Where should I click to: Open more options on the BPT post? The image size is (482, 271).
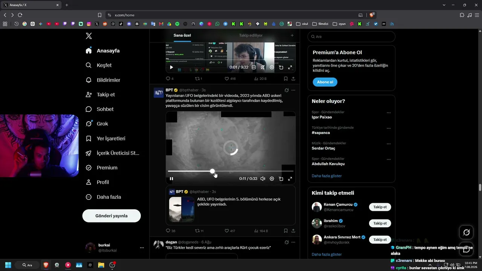[293, 90]
